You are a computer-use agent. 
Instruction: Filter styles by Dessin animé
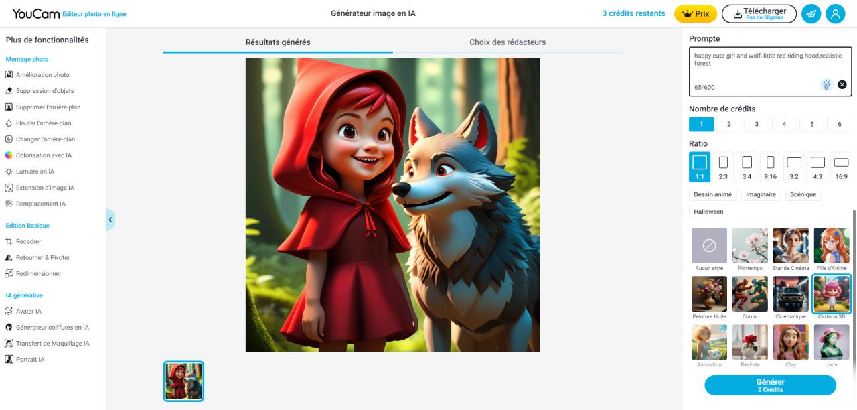coord(713,194)
